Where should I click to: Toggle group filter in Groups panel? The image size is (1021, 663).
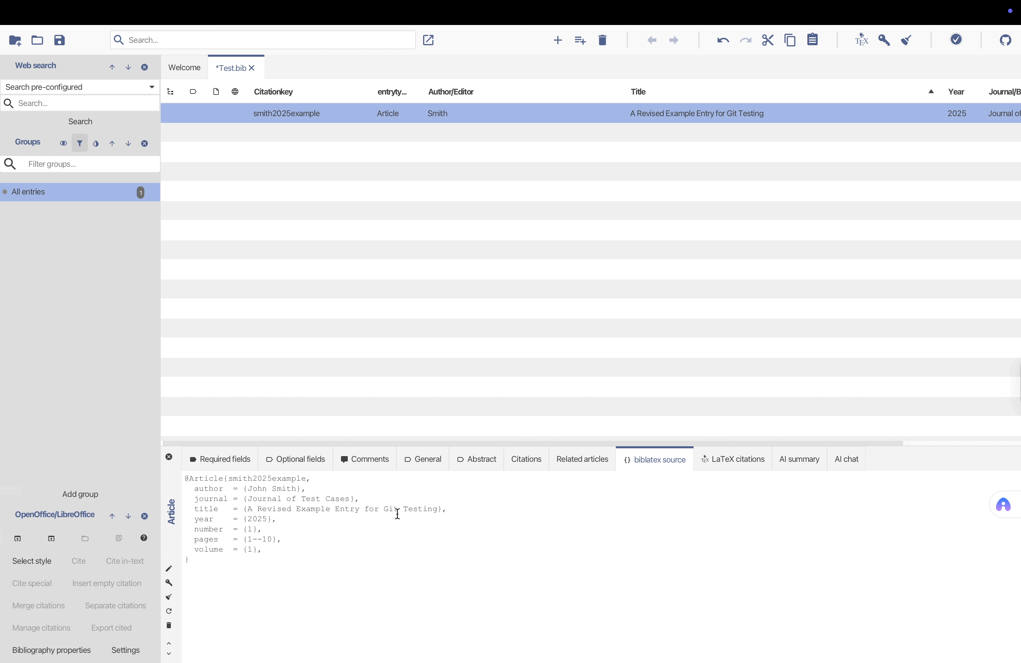point(80,143)
